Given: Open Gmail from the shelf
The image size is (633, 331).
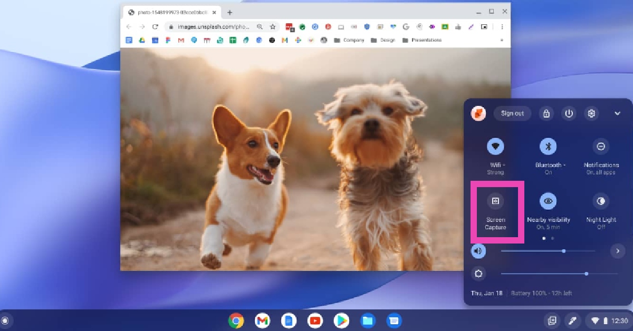Looking at the screenshot, I should [x=262, y=320].
